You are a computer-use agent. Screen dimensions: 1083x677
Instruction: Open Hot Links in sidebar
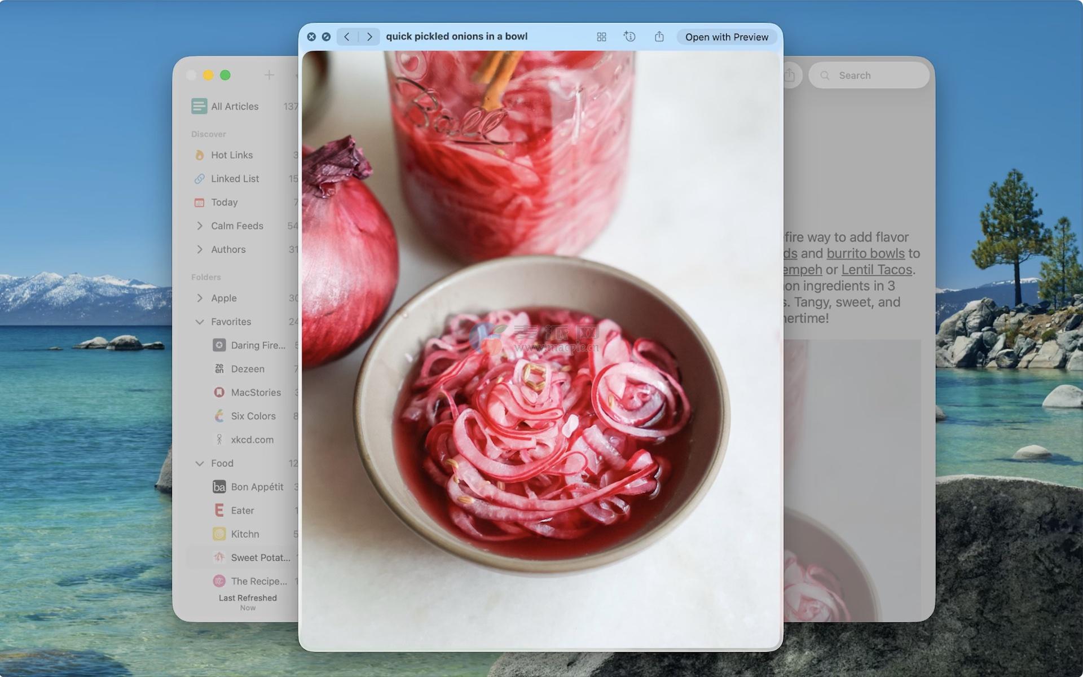pyautogui.click(x=231, y=155)
